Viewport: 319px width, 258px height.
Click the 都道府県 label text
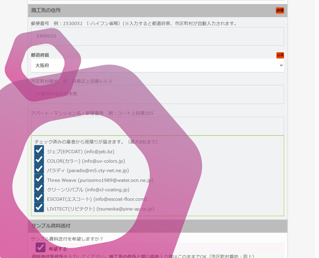click(x=40, y=55)
